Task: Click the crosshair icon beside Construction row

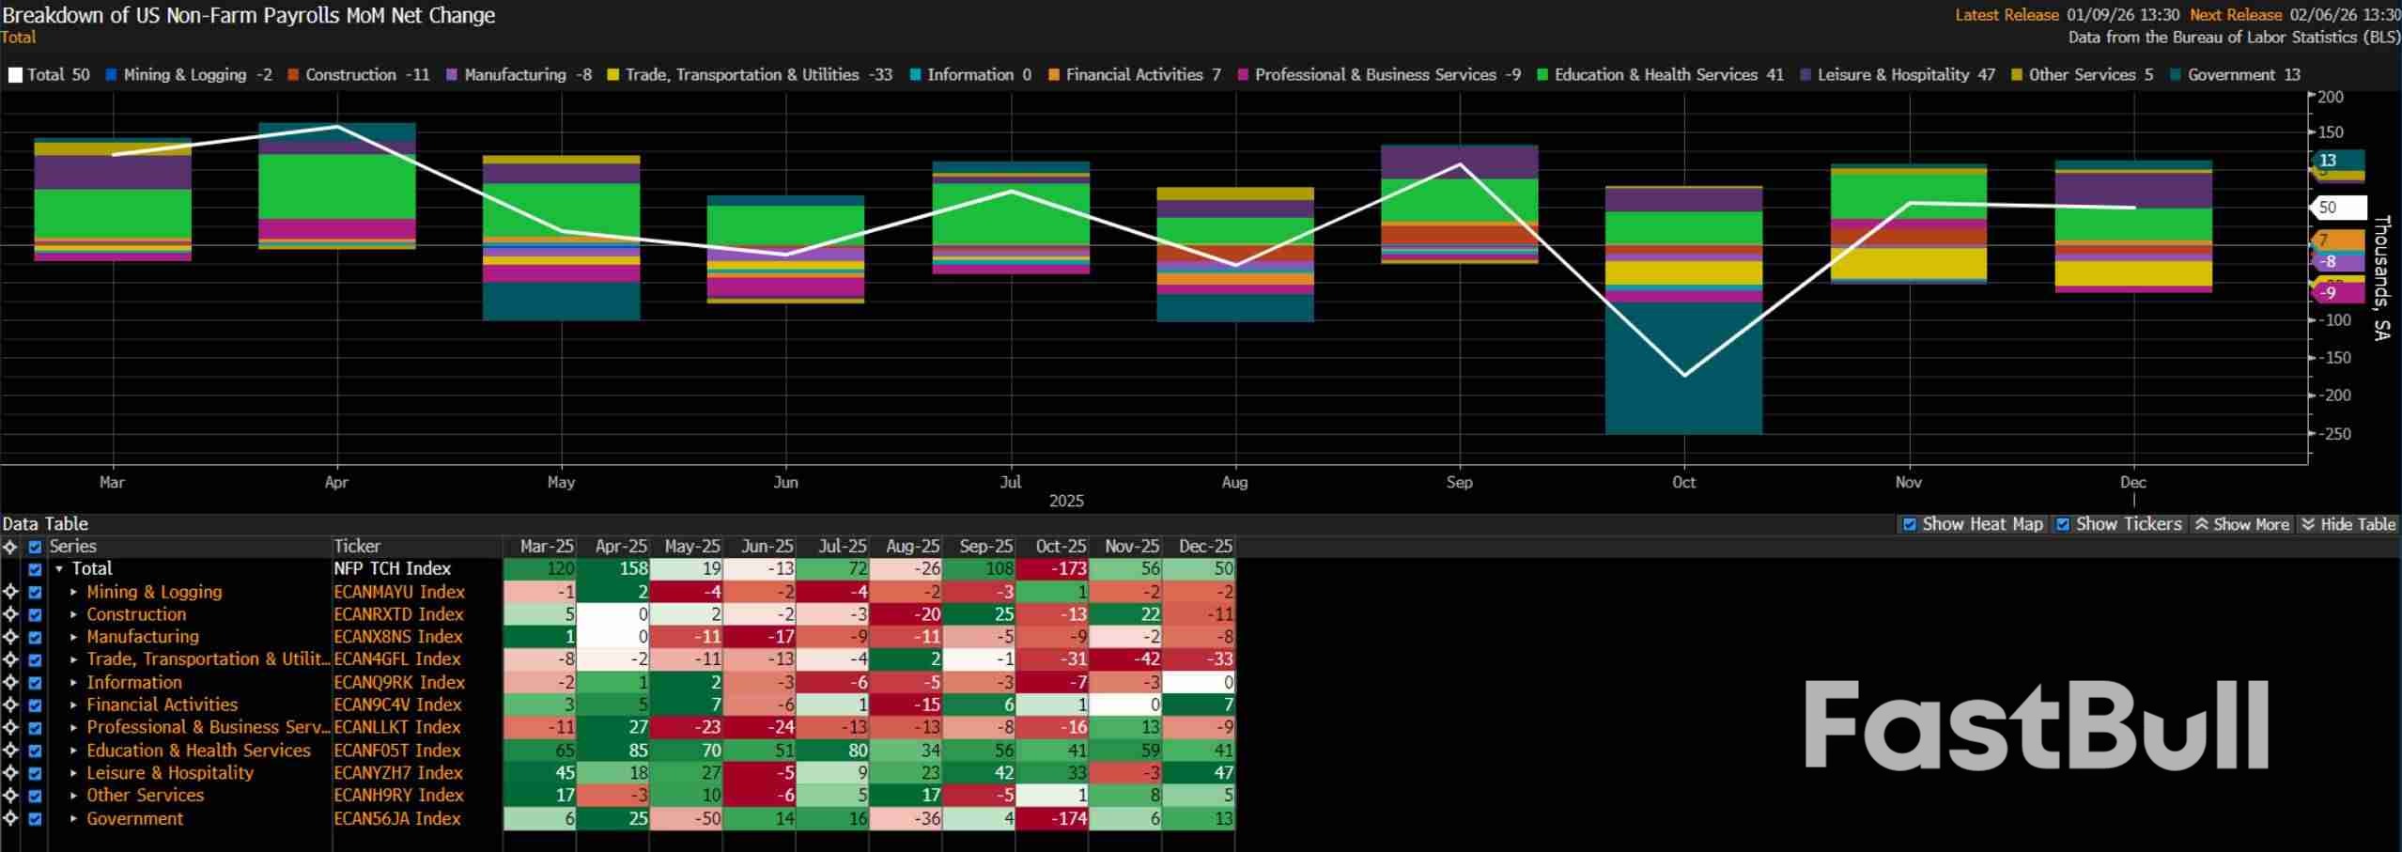Action: (x=10, y=614)
